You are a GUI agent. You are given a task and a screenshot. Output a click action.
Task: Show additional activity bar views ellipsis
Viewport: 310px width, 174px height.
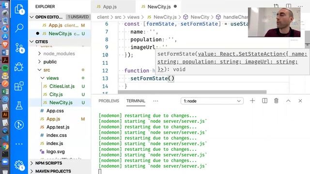coord(19,144)
